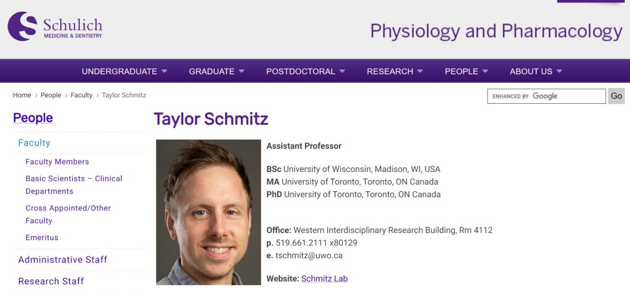
Task: Open the People sidebar heading
Action: [33, 118]
